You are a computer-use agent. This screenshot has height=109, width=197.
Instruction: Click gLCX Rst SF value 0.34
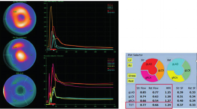(192, 97)
